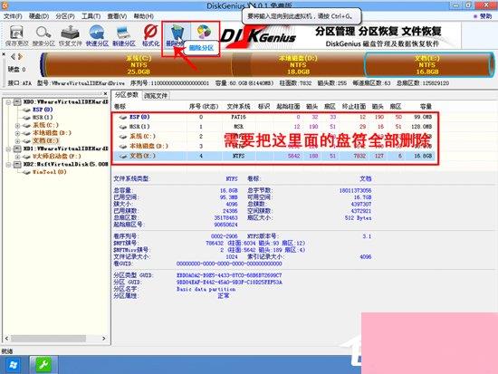The height and width of the screenshot is (374, 498).
Task: Go to next disk with right arrow
Action: click(20, 57)
